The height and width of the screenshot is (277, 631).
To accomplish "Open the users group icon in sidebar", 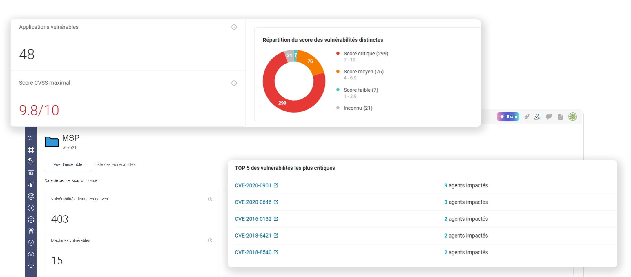I will click(31, 254).
